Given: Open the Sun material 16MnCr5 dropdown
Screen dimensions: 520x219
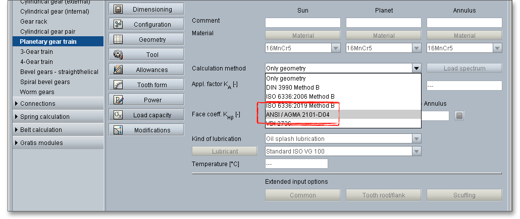Looking at the screenshot, I should point(335,48).
